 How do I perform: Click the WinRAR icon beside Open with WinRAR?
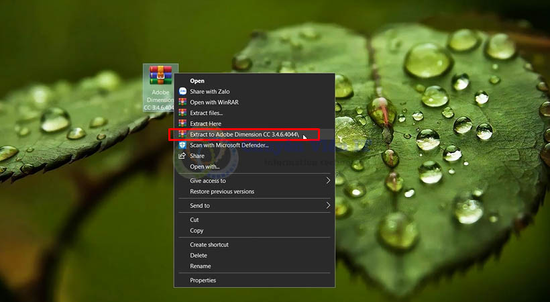(x=182, y=102)
